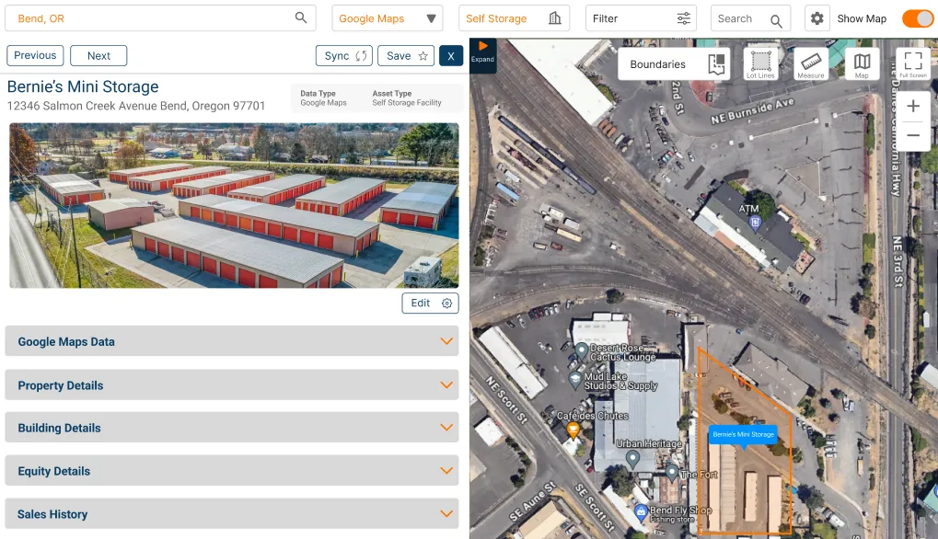Viewport: 938px width, 539px height.
Task: Expand the Google Maps Data section
Action: pyautogui.click(x=232, y=341)
